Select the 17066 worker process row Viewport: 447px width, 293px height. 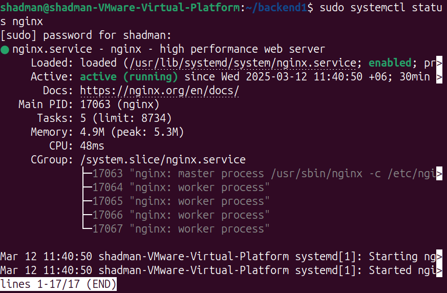[x=181, y=215]
